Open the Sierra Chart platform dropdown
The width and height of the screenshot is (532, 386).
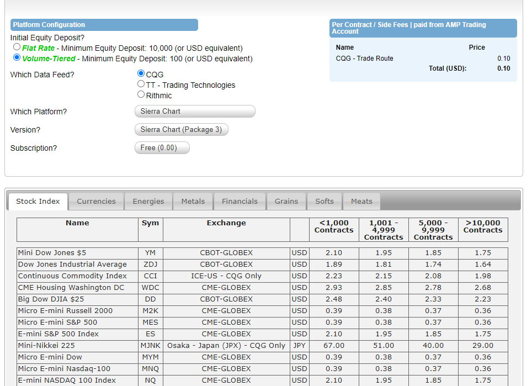click(x=195, y=112)
